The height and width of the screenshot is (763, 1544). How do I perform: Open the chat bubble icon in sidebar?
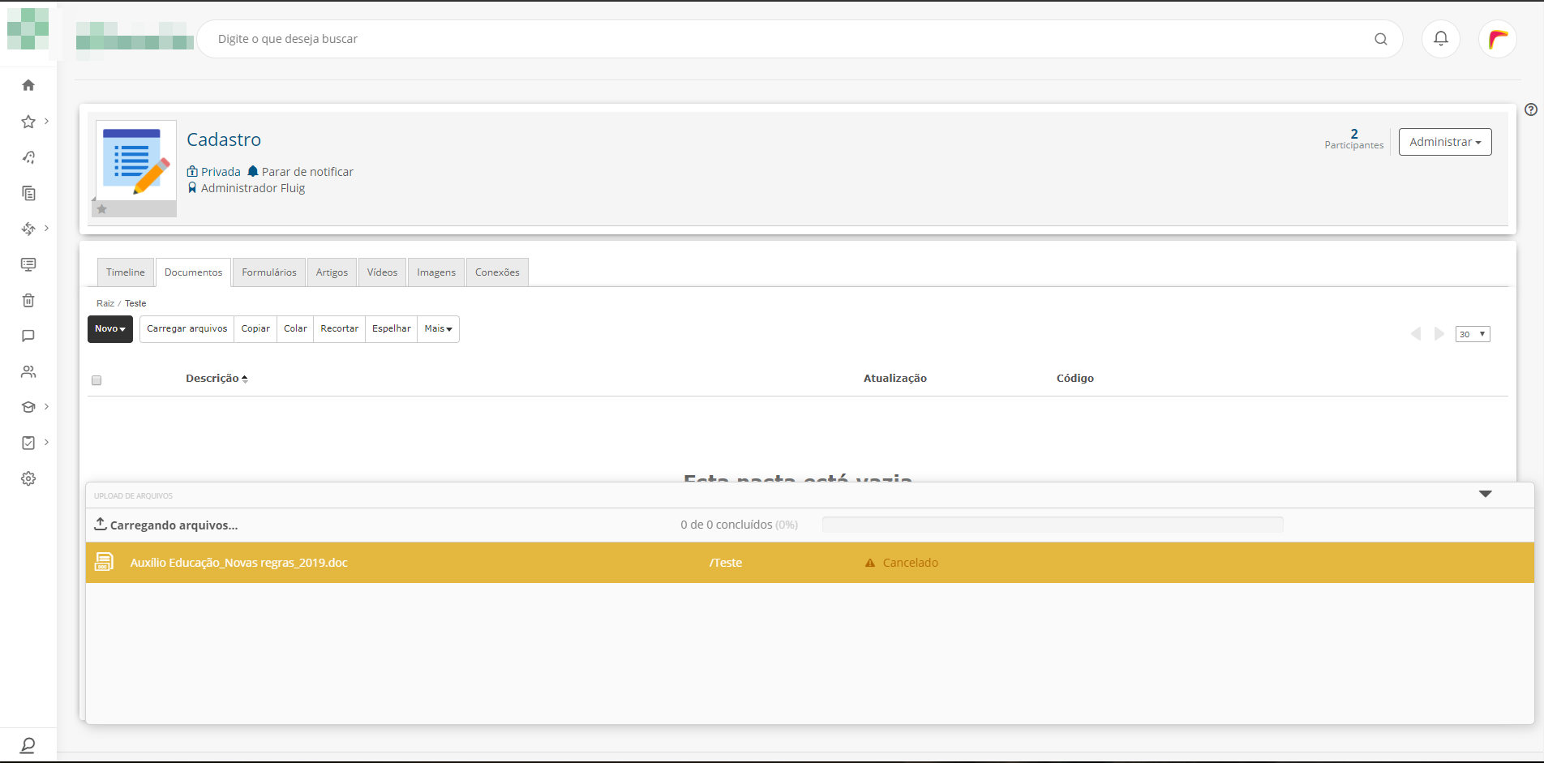(x=28, y=336)
